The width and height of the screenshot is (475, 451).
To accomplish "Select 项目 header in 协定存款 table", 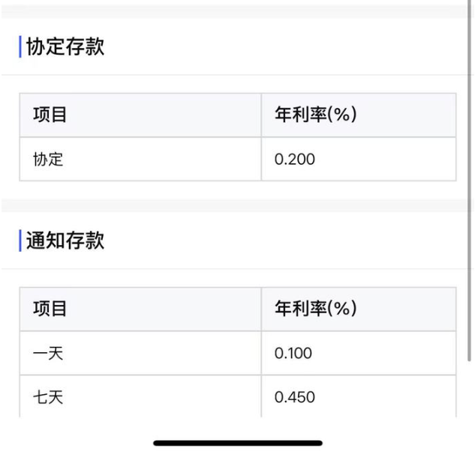I will click(50, 115).
